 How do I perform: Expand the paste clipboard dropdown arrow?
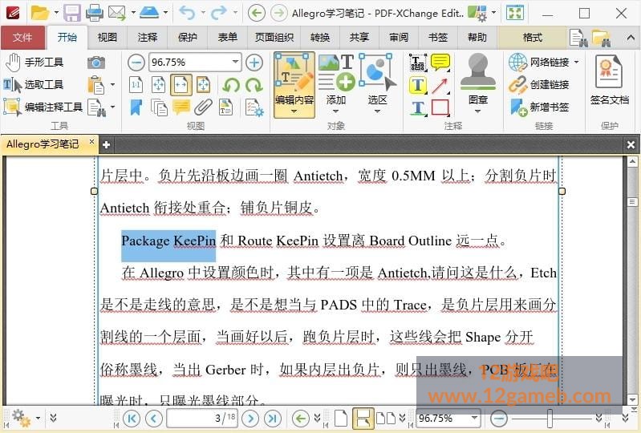click(112, 85)
